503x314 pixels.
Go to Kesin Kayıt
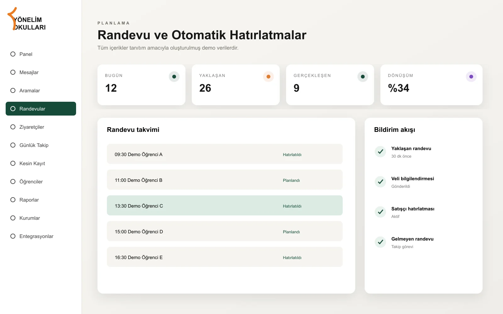click(x=41, y=163)
